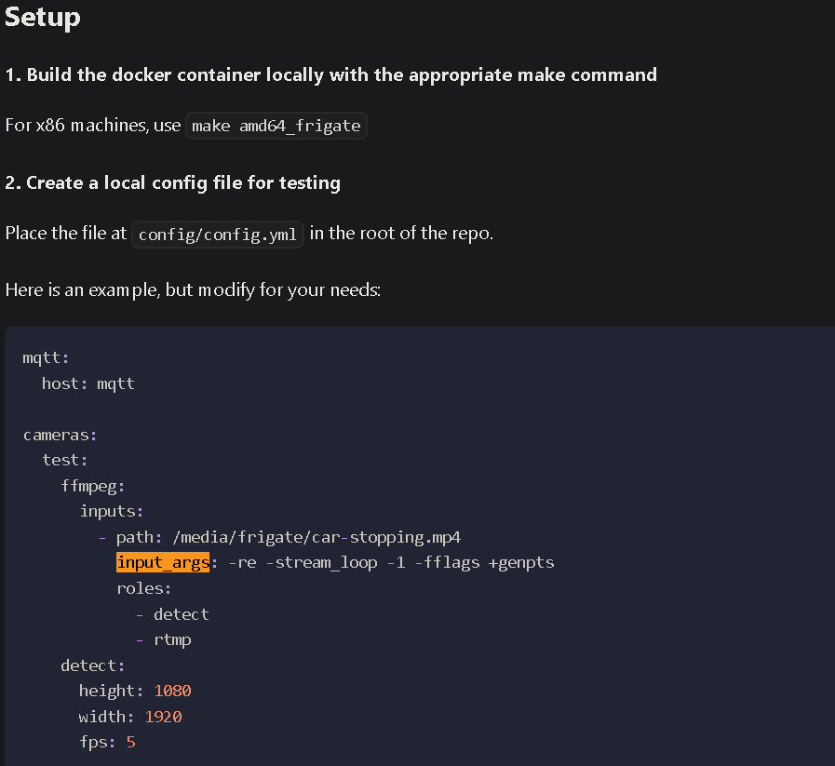The image size is (835, 766).
Task: Click the 'ffmpeg:' key in code
Action: 93,486
